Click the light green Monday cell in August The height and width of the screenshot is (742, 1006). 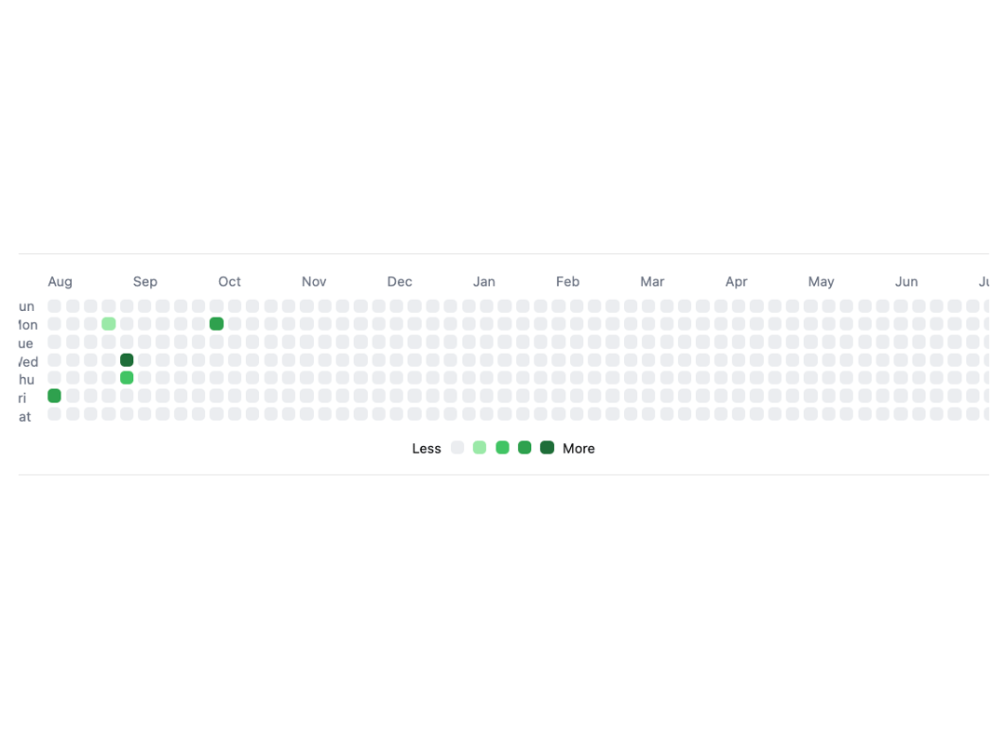(108, 324)
